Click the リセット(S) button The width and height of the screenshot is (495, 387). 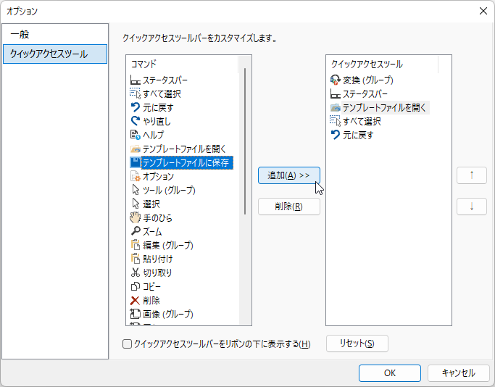point(357,344)
